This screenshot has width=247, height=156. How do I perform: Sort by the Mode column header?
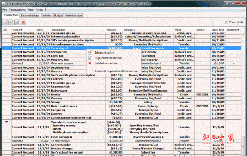pyautogui.click(x=184, y=30)
